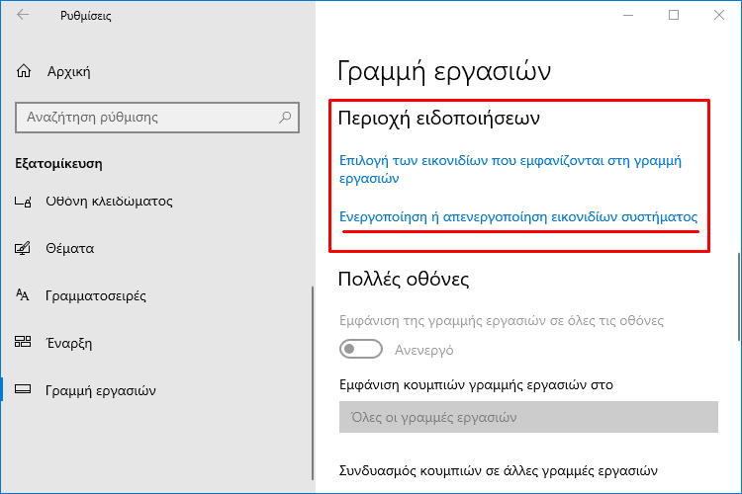Image resolution: width=742 pixels, height=494 pixels.
Task: Click the Οθόνη κλειδώματος lock screen icon
Action: coord(23,202)
